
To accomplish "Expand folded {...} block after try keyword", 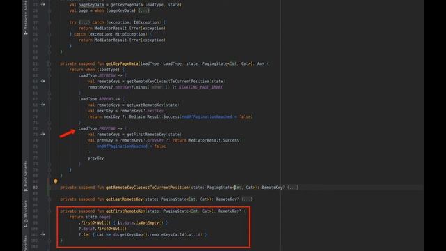I will [x=84, y=22].
